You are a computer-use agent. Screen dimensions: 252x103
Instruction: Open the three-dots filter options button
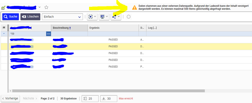(x=48, y=34)
